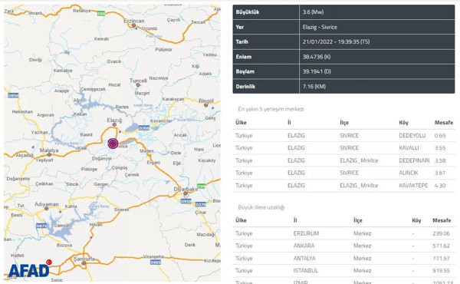
Task: Click the Malatya city marker
Action: [49, 154]
